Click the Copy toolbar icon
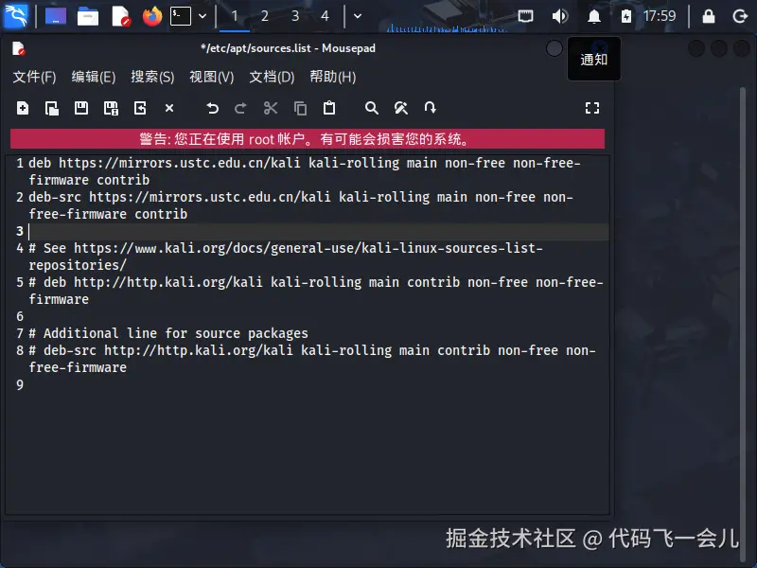 pyautogui.click(x=300, y=108)
